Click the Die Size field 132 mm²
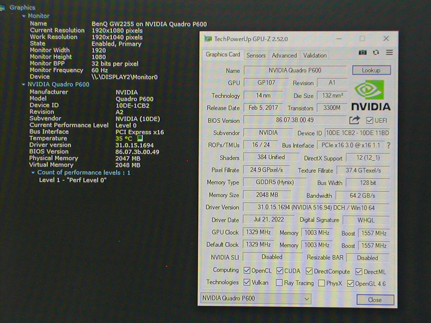Image resolution: width=431 pixels, height=323 pixels. click(x=332, y=95)
